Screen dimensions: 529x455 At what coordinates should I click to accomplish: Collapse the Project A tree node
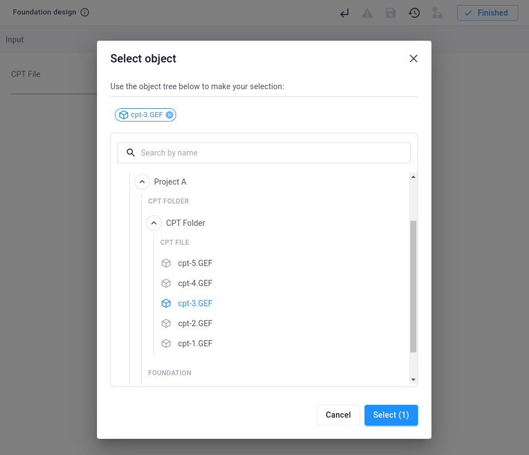tap(142, 182)
